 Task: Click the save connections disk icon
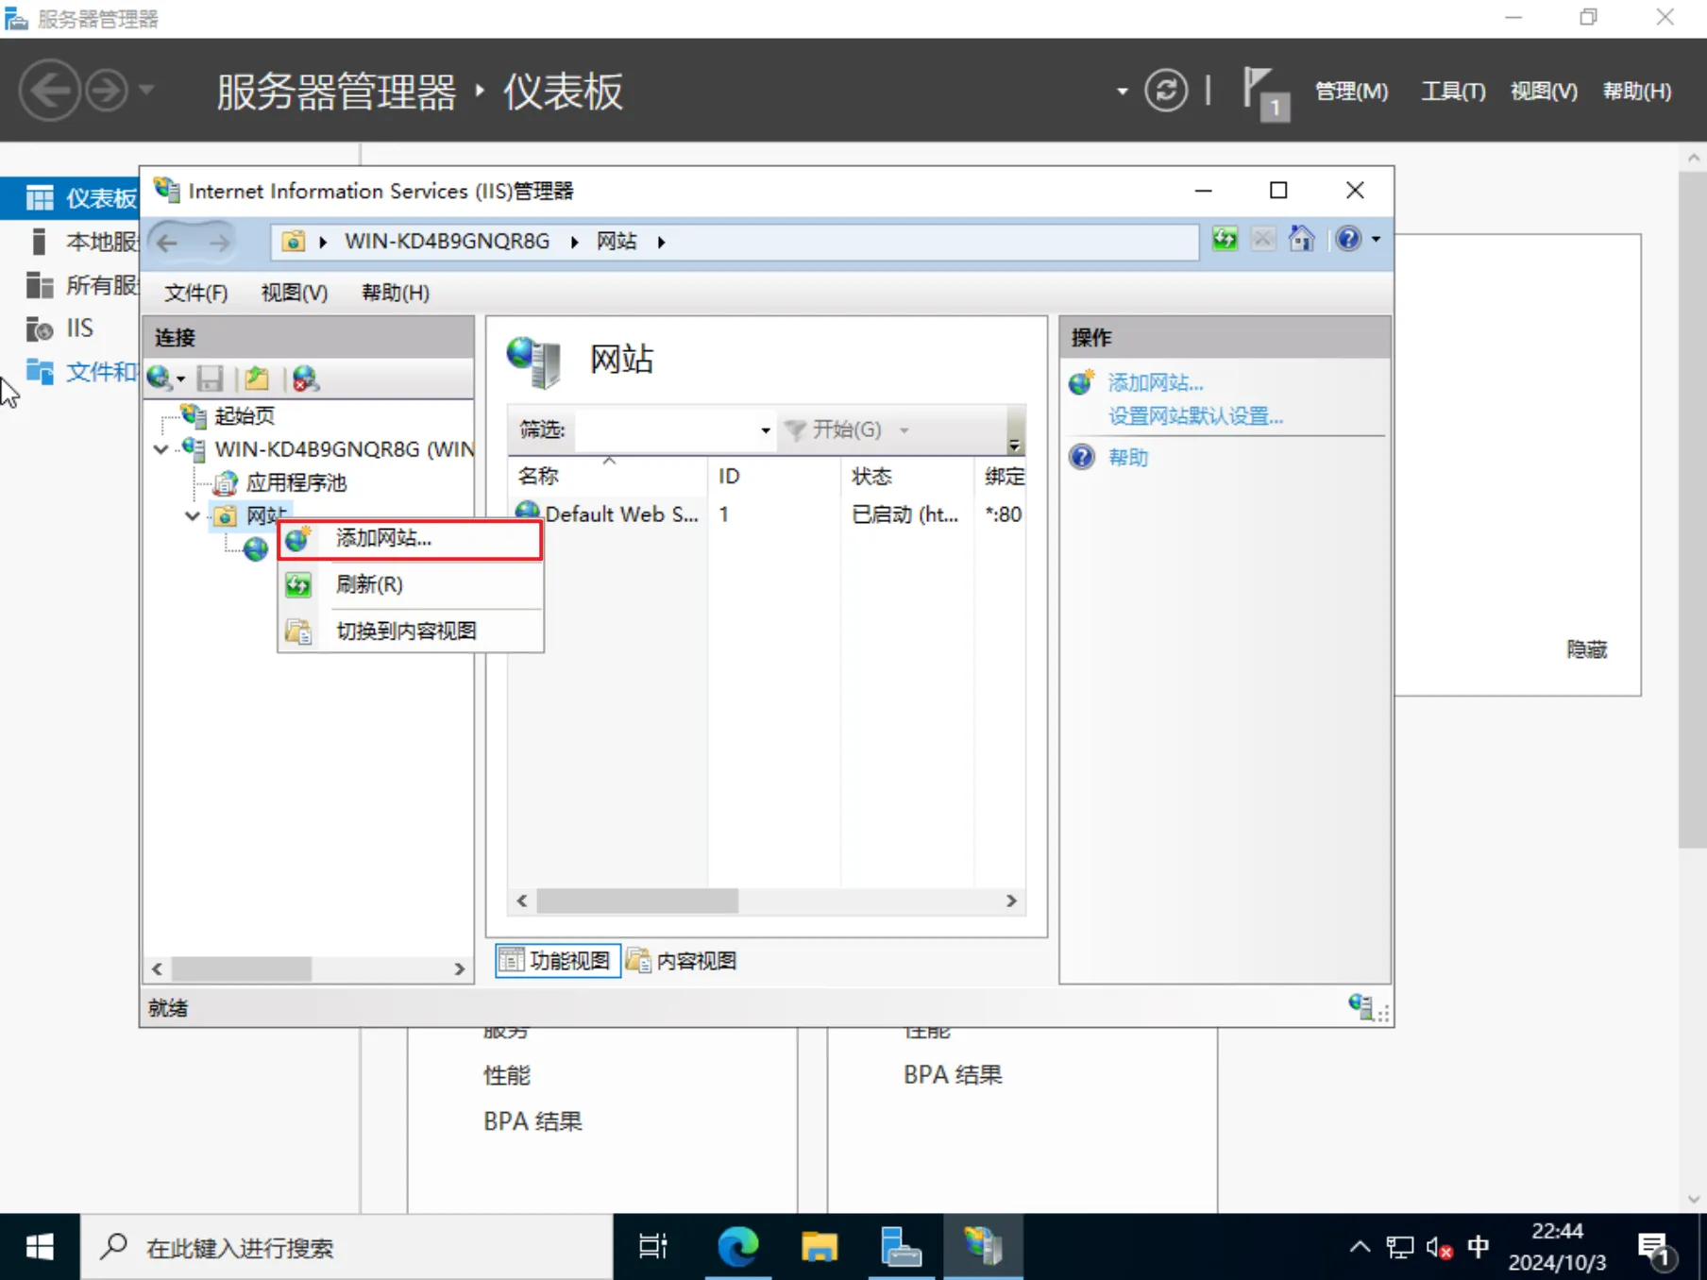(210, 379)
